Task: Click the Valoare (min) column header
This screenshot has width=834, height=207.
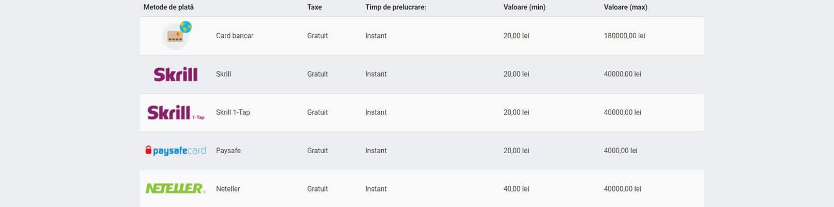Action: point(524,7)
